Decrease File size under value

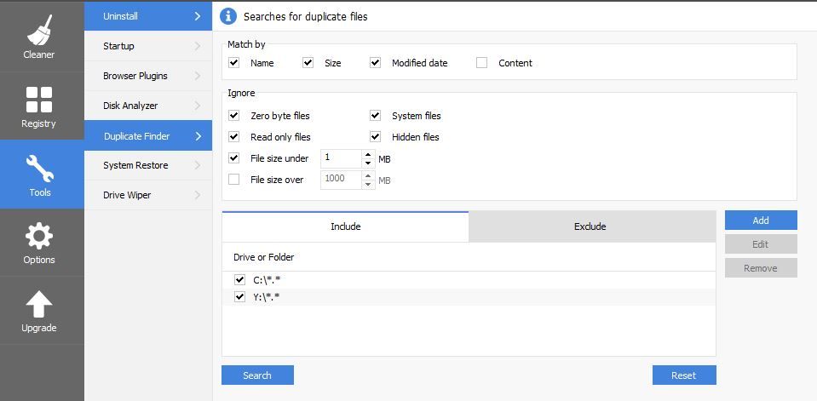tap(368, 163)
